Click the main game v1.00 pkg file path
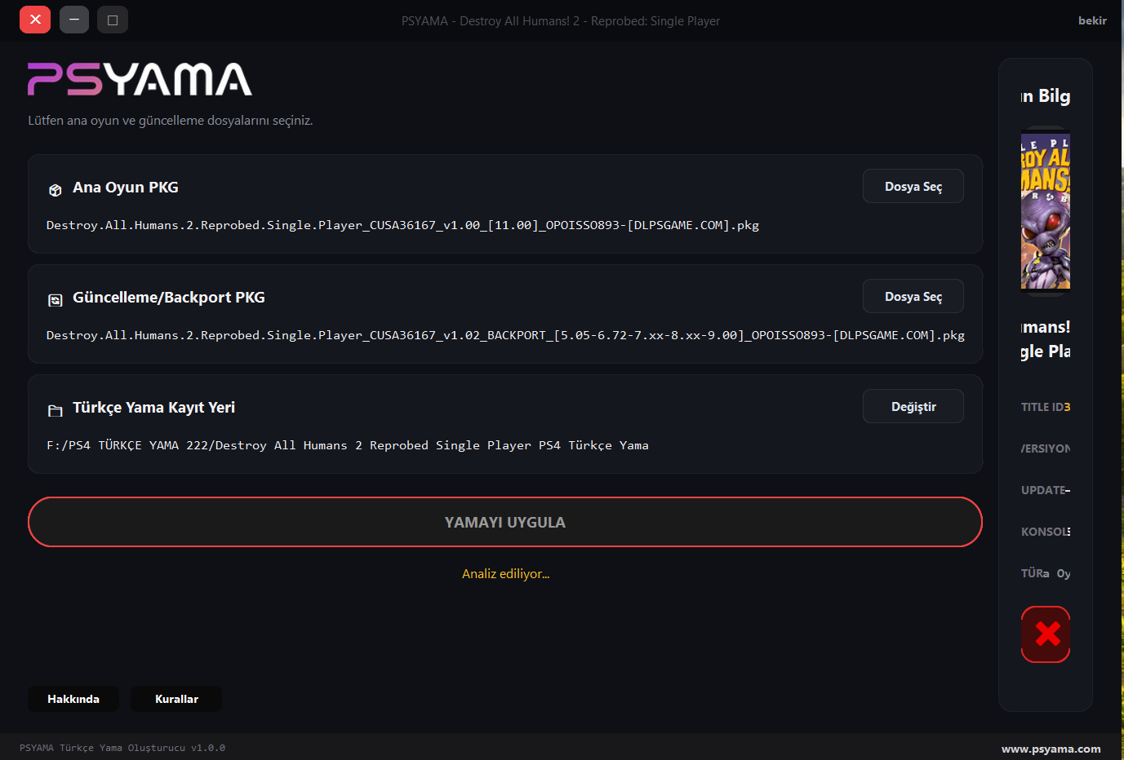Image resolution: width=1124 pixels, height=760 pixels. click(x=402, y=225)
